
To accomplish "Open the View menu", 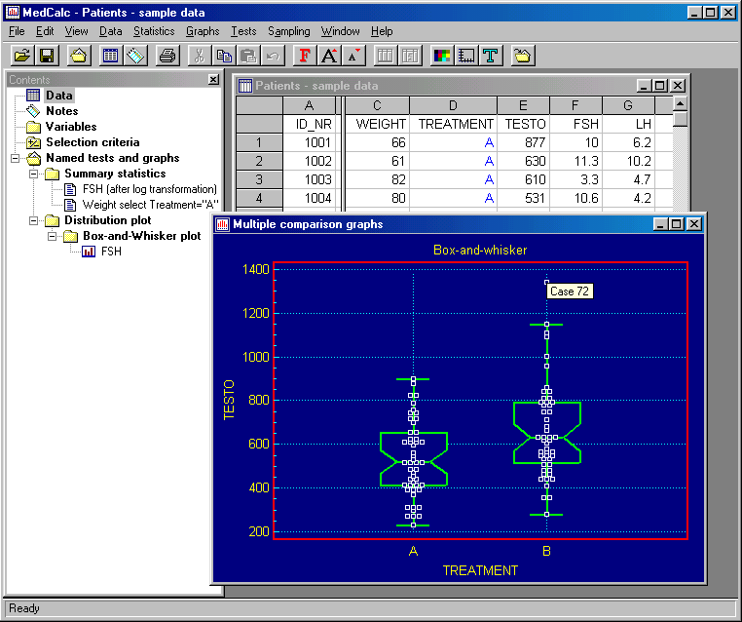I will (76, 31).
